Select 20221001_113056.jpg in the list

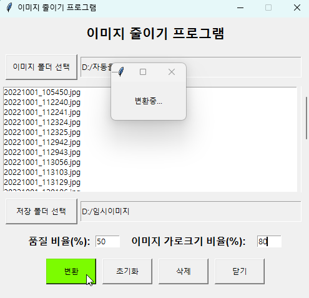[42, 162]
